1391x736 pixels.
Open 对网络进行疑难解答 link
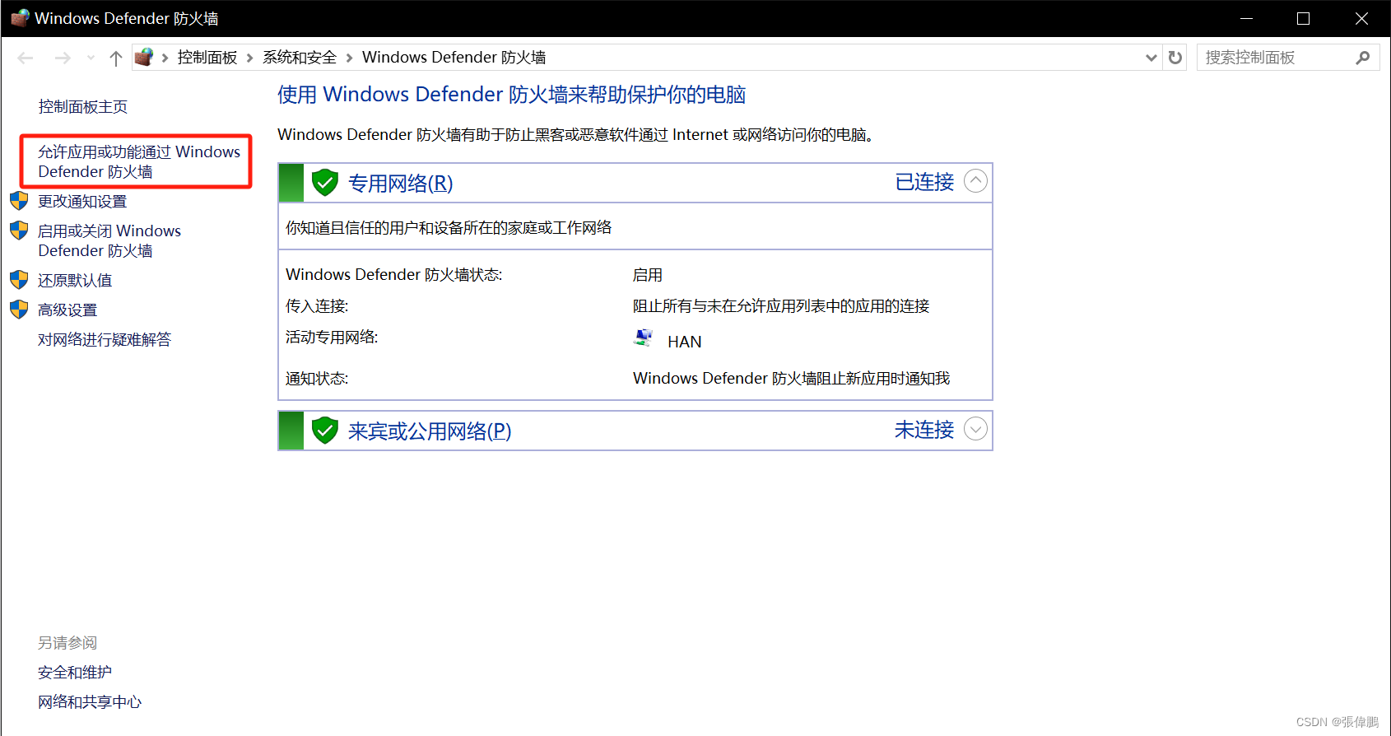click(x=105, y=340)
